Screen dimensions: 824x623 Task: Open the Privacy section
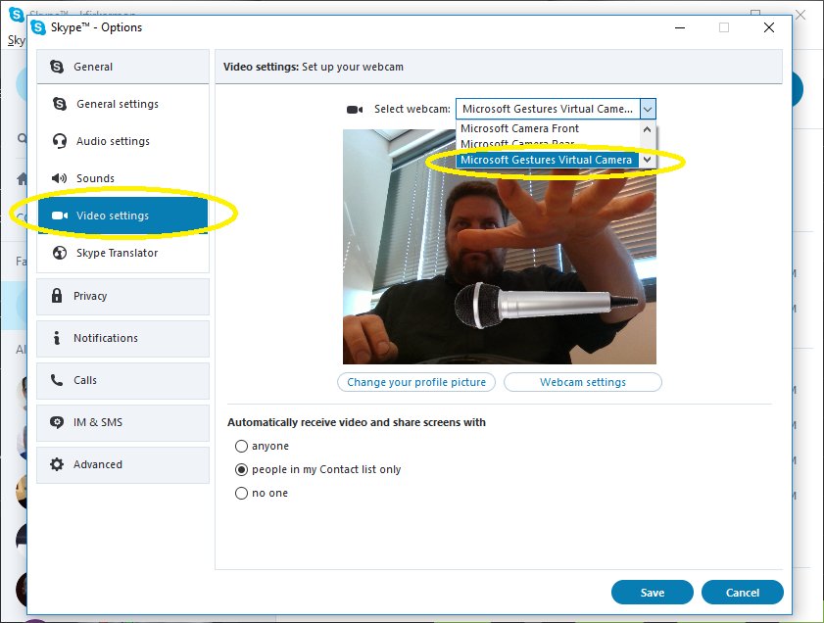tap(123, 296)
